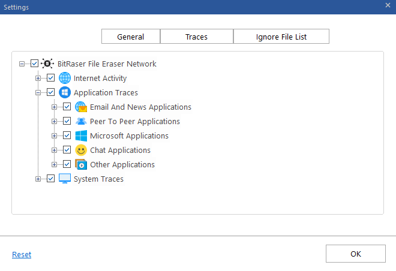396x271 pixels.
Task: Switch to the General tab
Action: coord(131,37)
